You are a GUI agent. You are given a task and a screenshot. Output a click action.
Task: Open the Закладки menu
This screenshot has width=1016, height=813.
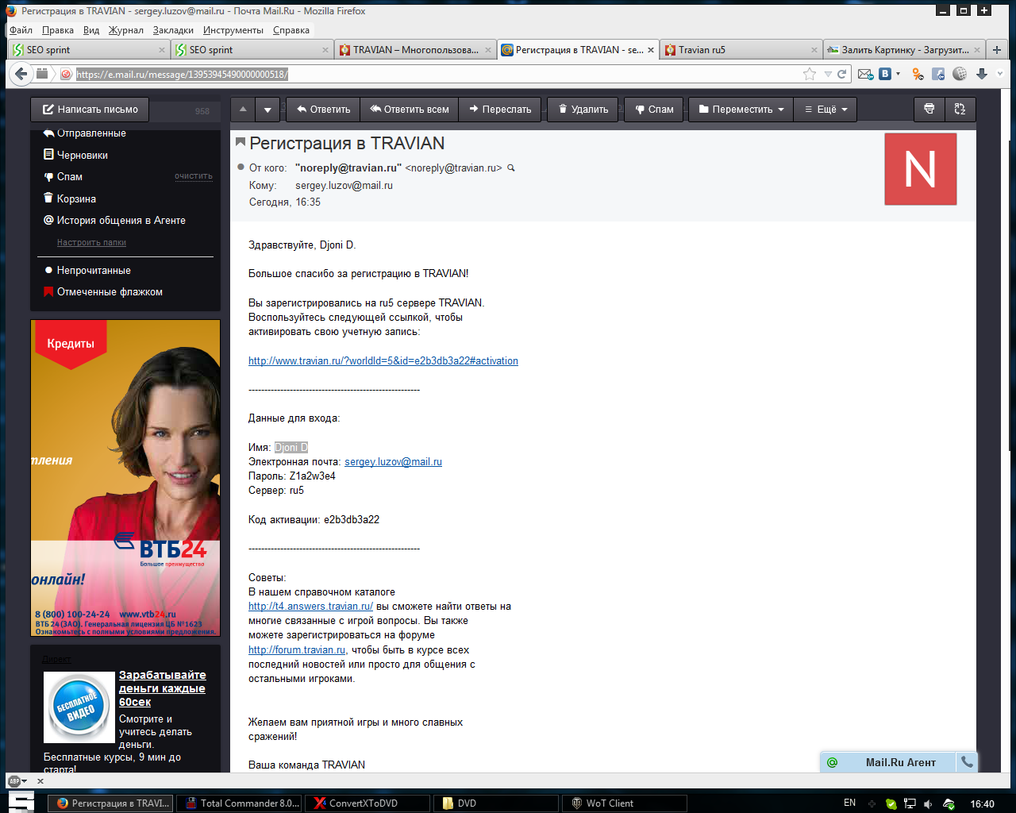click(173, 30)
